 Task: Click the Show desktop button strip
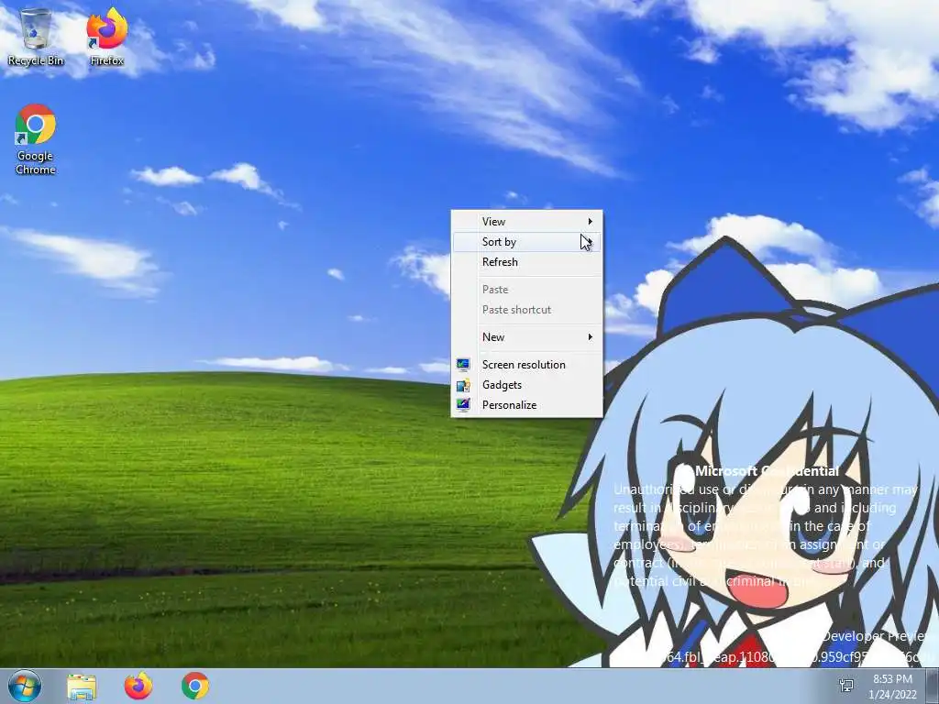[x=933, y=686]
